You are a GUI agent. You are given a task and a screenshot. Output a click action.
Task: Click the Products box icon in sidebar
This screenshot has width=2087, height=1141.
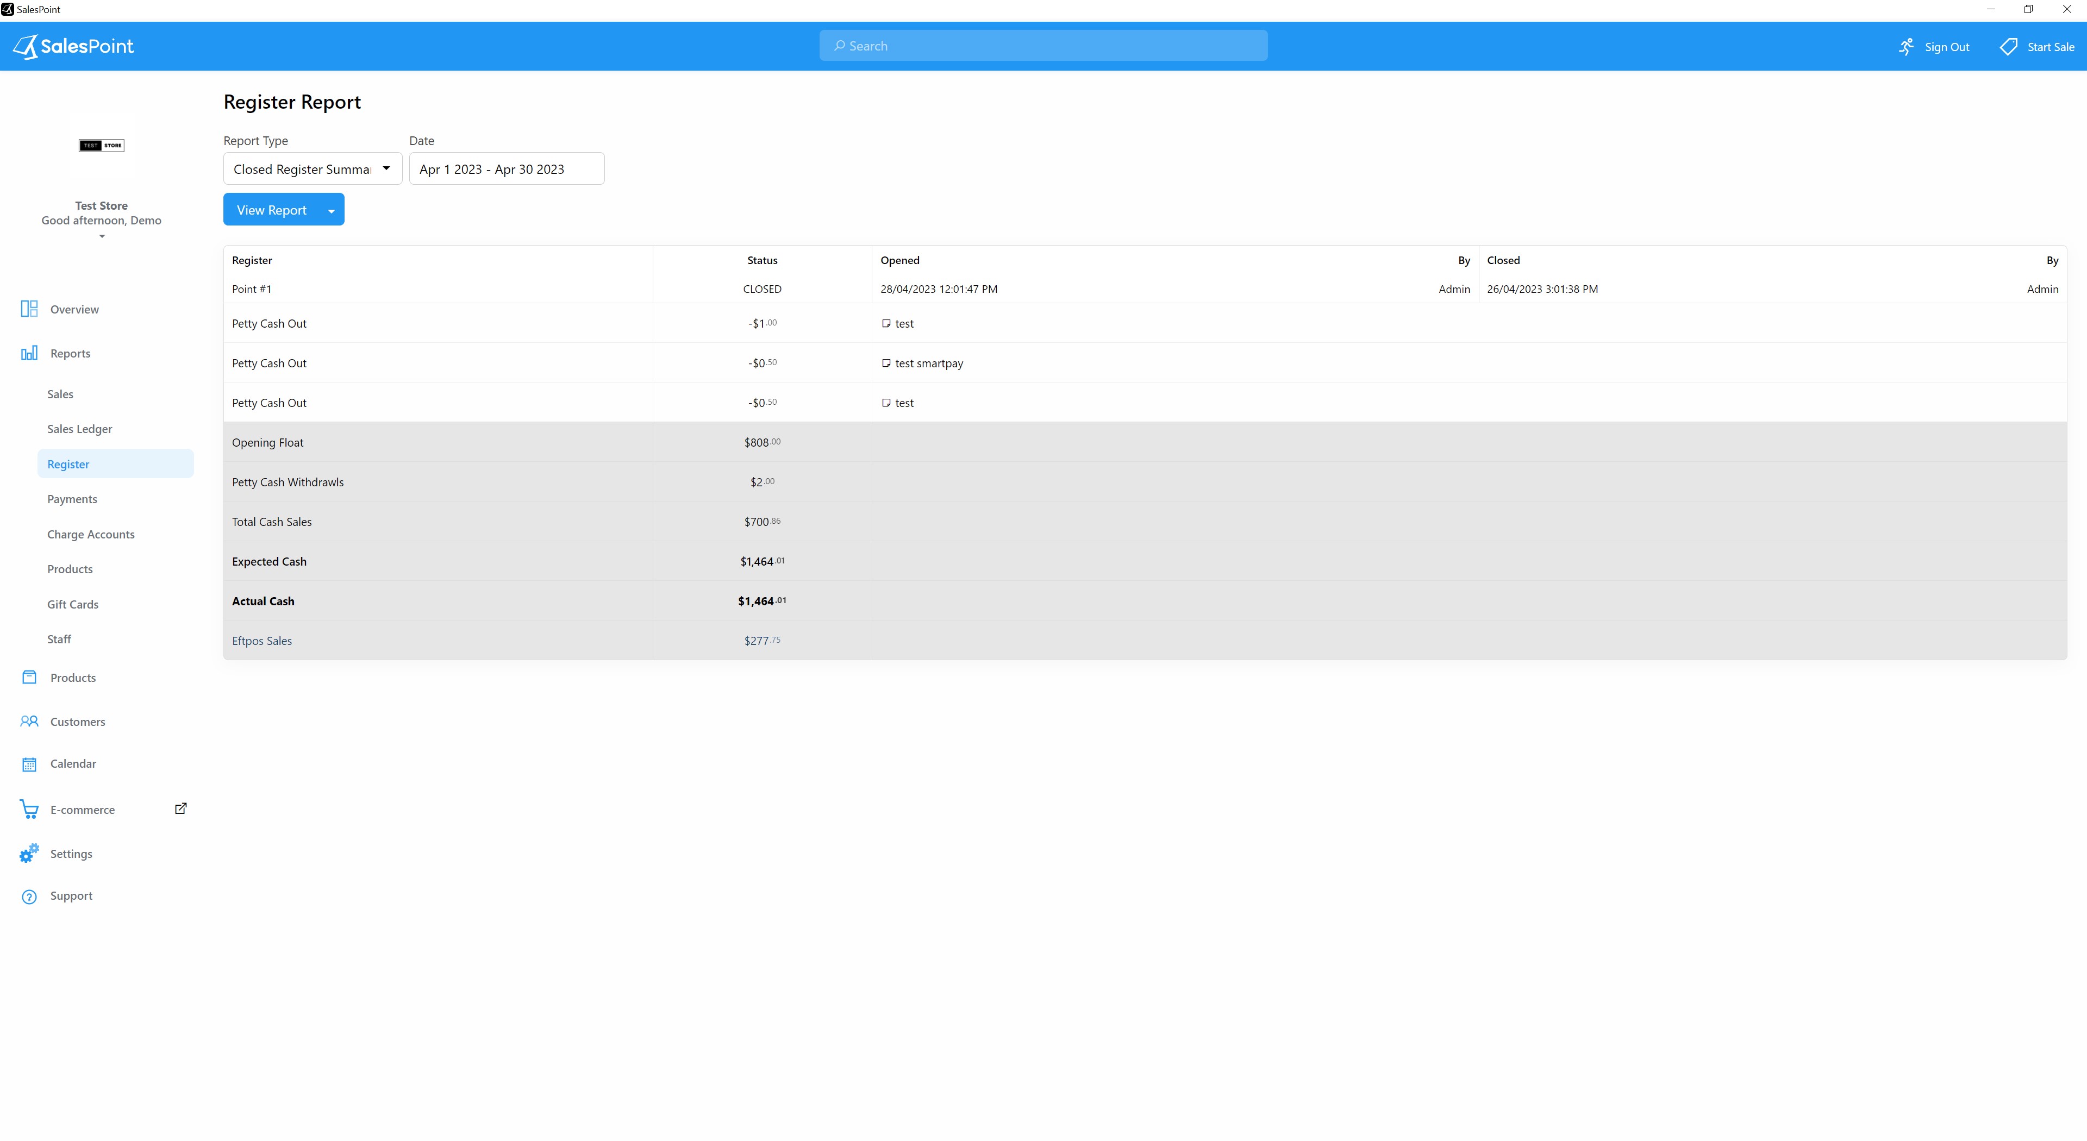(29, 677)
